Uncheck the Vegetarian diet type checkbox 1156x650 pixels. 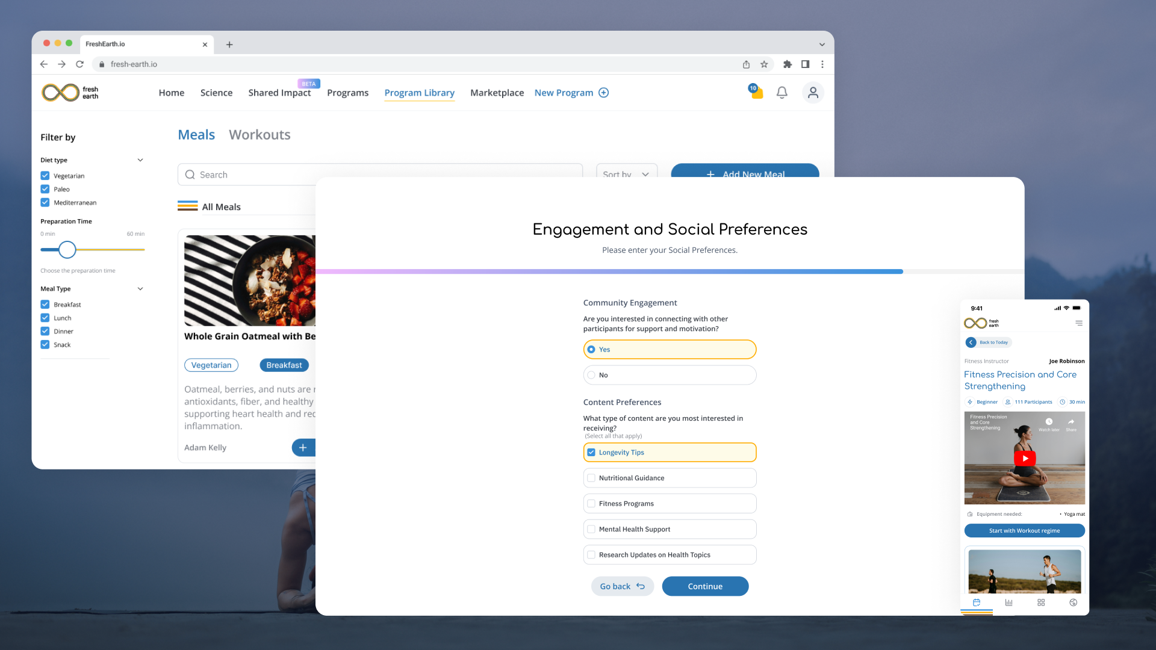point(45,176)
